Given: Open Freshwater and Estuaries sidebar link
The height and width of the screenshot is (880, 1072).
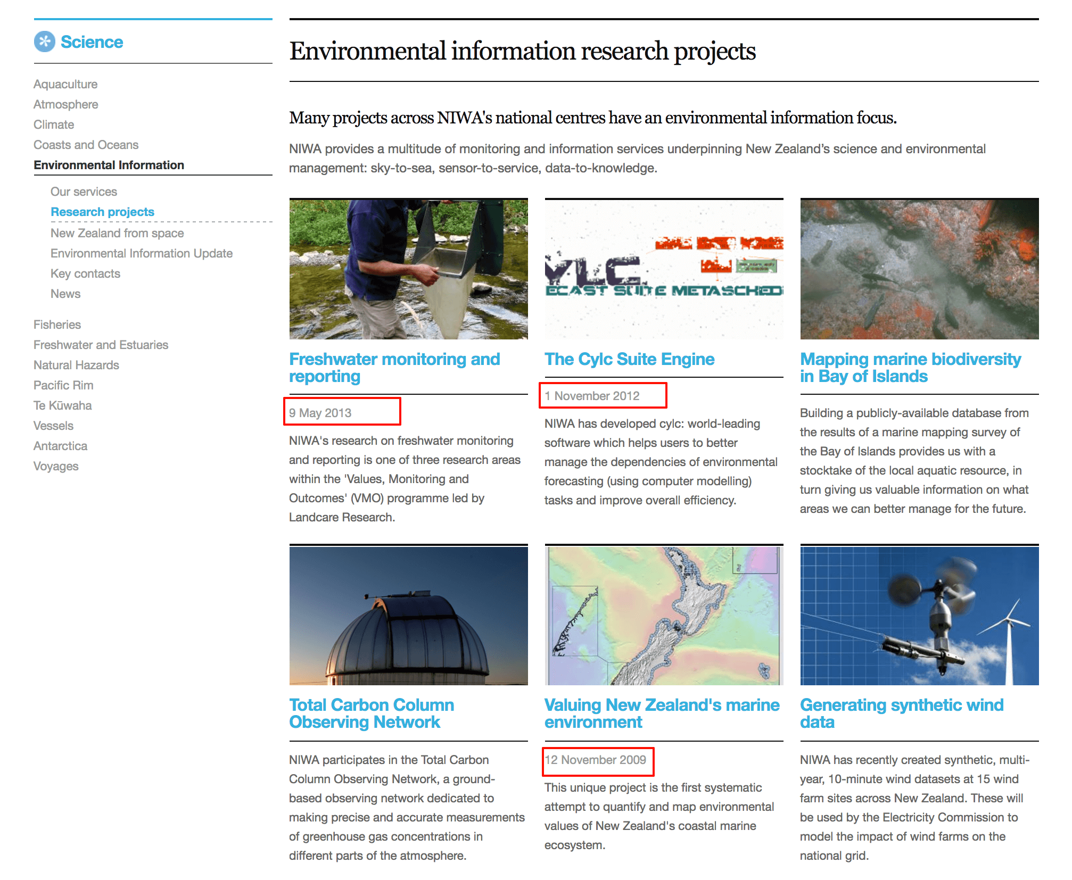Looking at the screenshot, I should [101, 345].
